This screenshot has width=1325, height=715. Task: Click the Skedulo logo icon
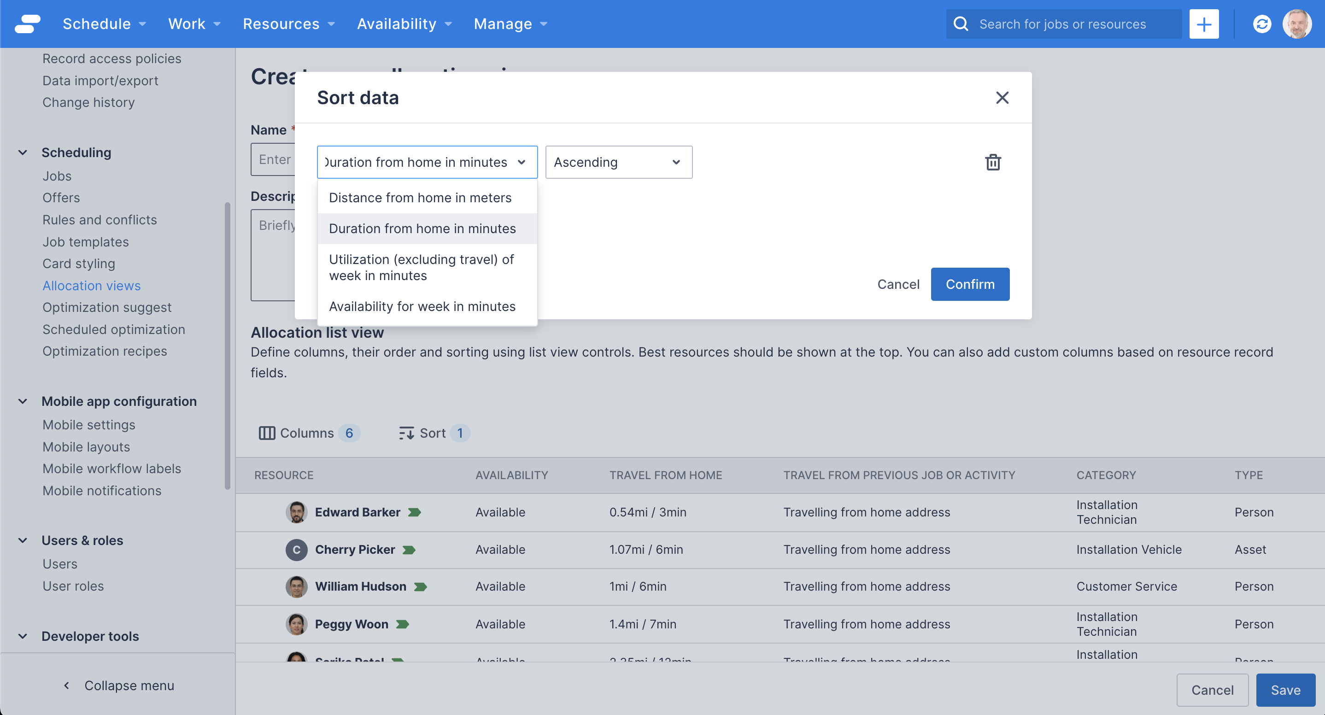[x=27, y=23]
